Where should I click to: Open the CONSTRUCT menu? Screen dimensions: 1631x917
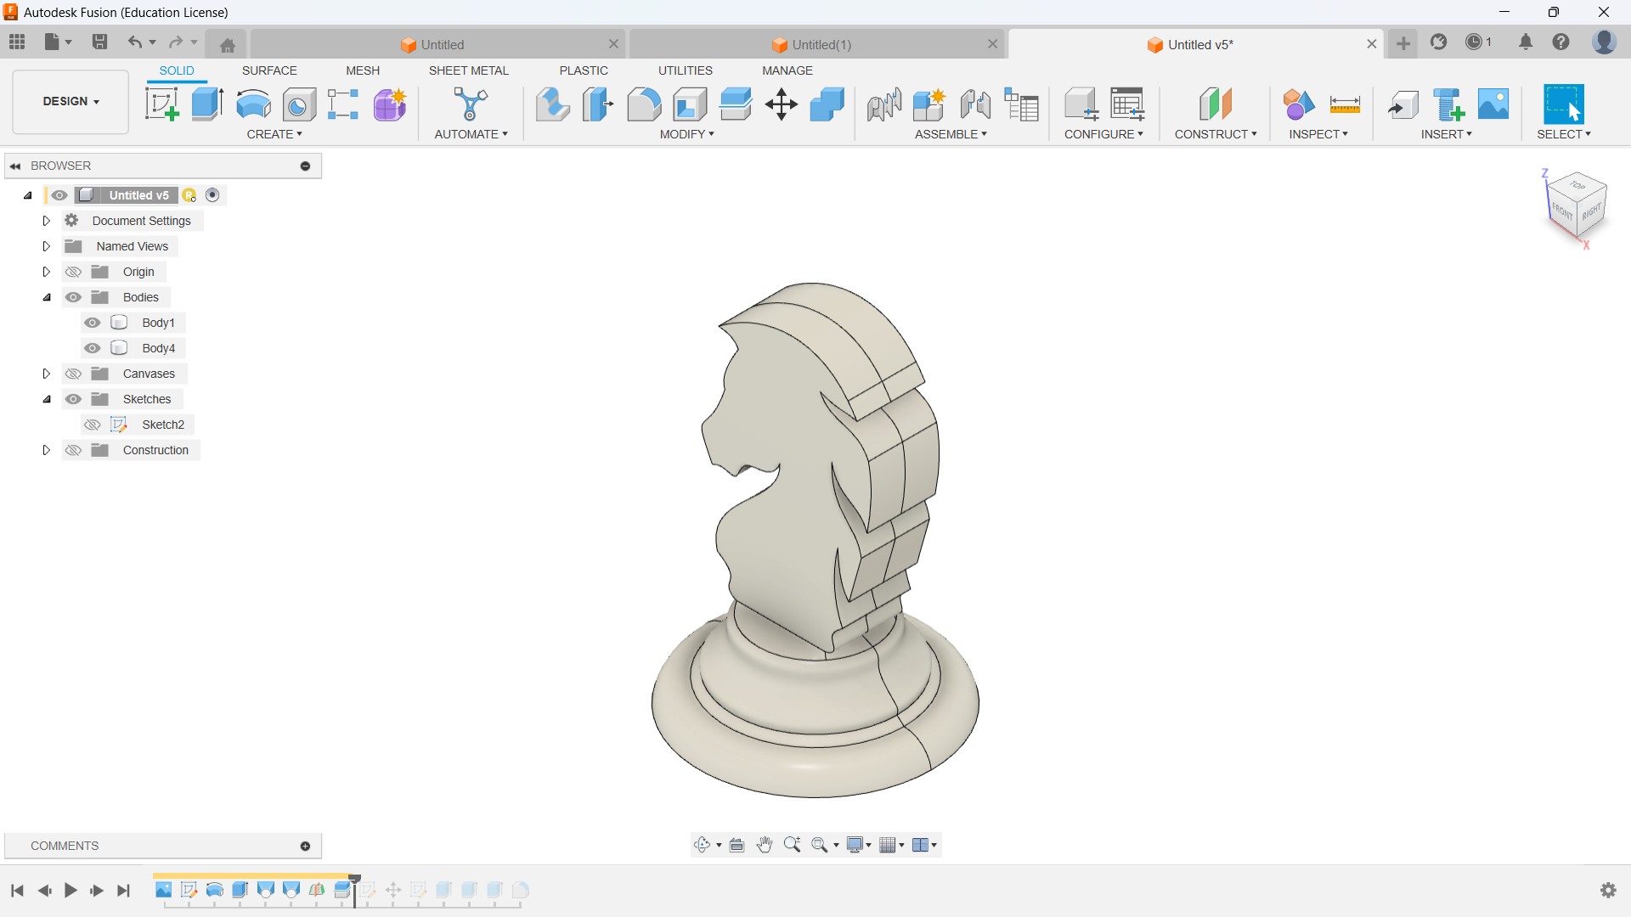click(x=1215, y=134)
